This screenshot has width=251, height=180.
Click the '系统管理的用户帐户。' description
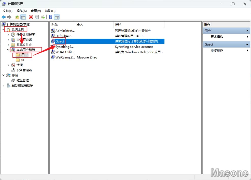point(130,36)
